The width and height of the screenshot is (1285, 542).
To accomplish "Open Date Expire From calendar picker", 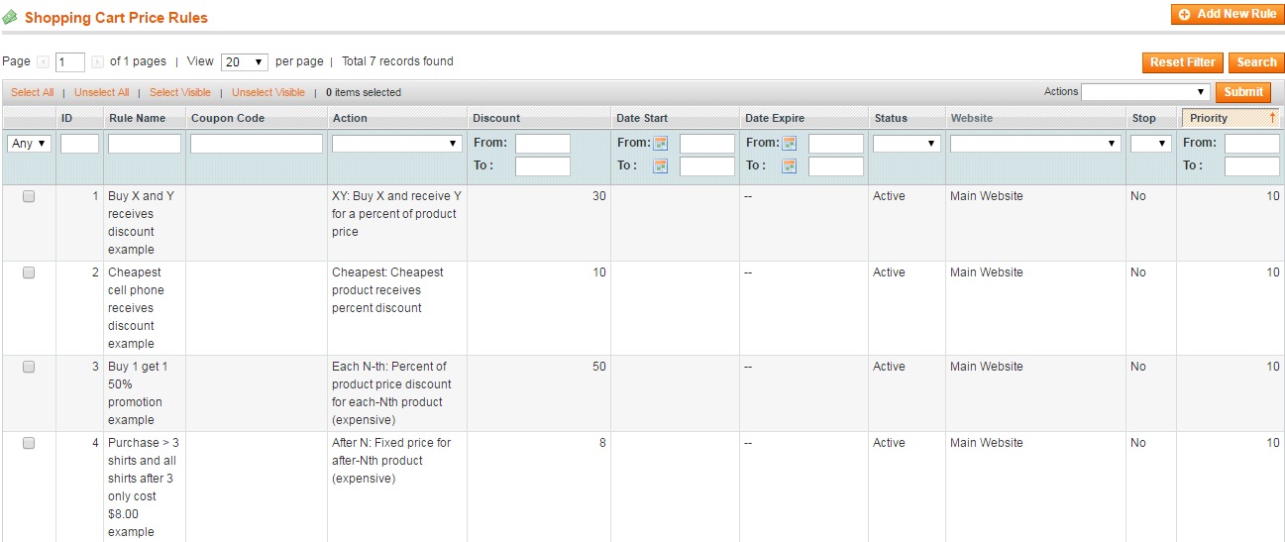I will (x=790, y=144).
